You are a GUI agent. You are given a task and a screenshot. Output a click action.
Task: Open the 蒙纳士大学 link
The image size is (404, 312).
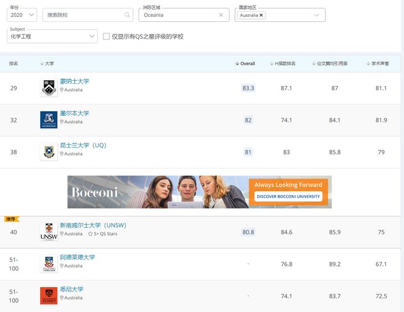[75, 82]
